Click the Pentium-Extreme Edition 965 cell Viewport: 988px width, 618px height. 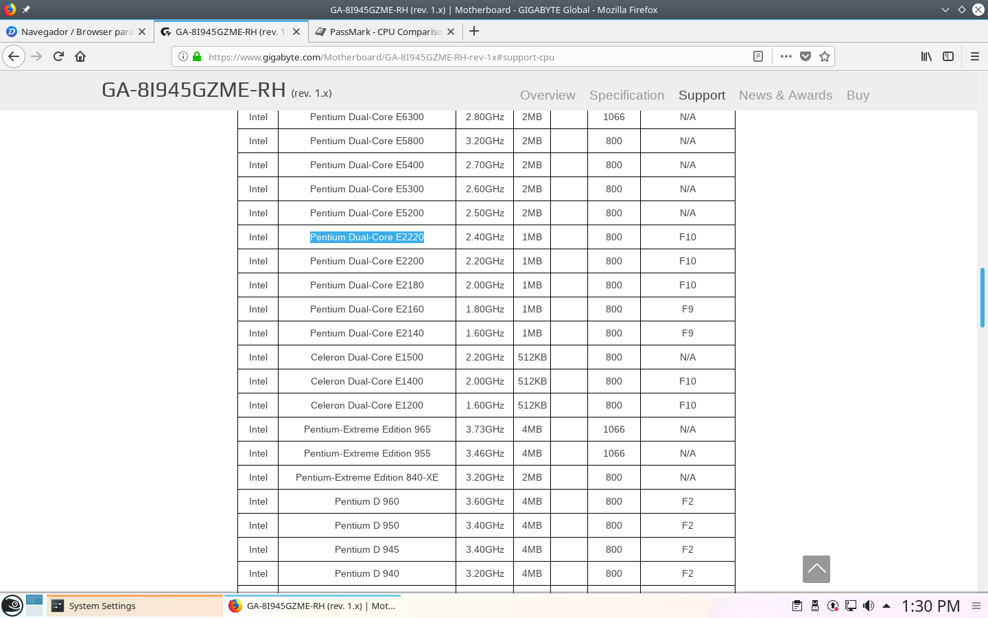pos(367,429)
